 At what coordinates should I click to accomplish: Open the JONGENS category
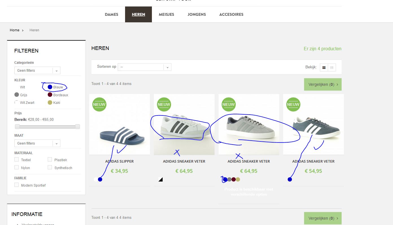pos(197,14)
